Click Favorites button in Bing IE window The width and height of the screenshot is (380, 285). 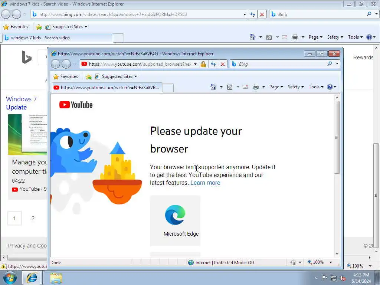[16, 27]
